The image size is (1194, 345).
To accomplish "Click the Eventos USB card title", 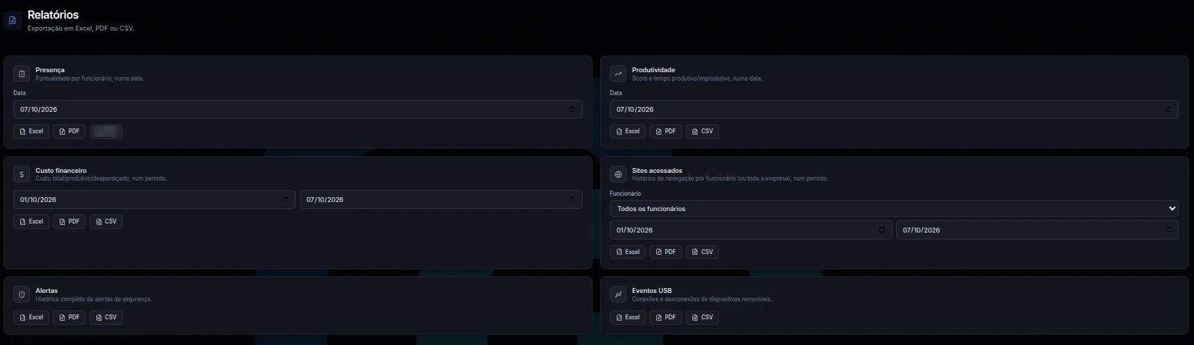I will (652, 291).
